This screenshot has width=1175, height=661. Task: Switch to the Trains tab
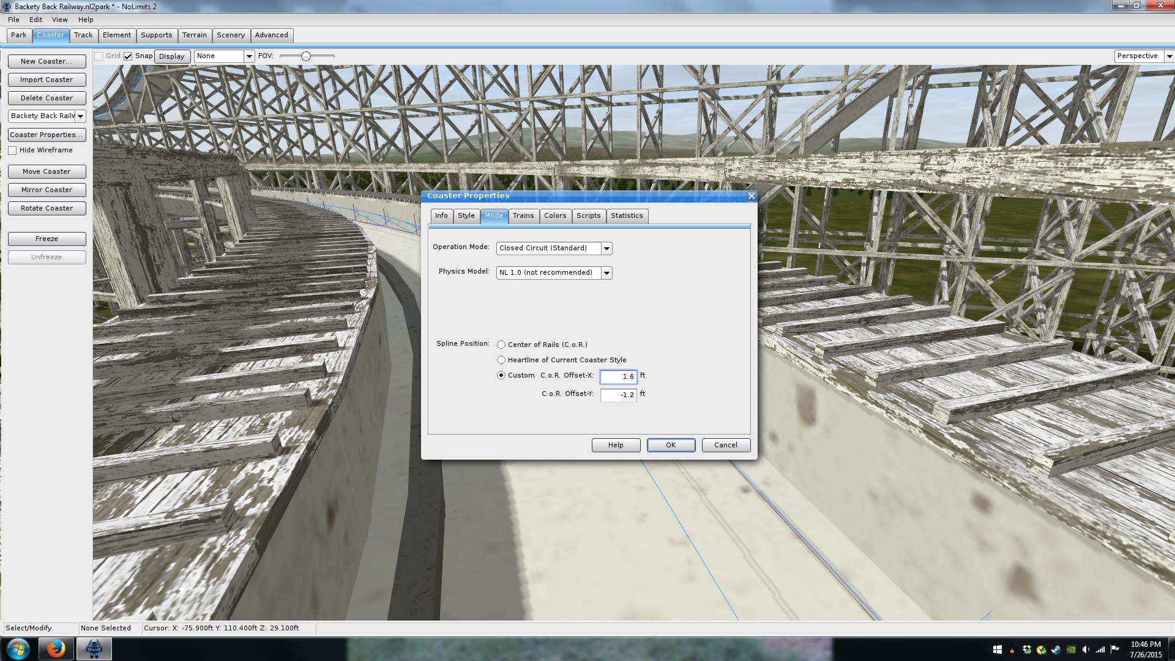523,215
